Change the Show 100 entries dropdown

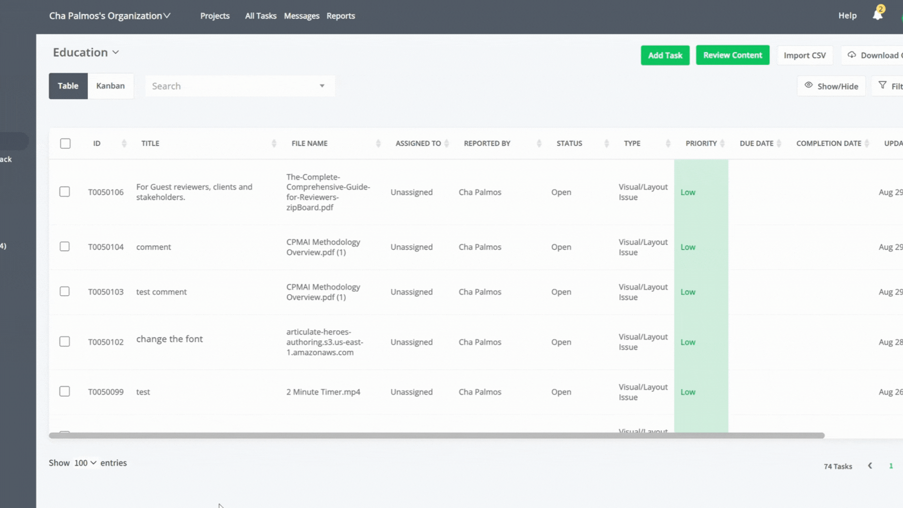[x=85, y=463]
